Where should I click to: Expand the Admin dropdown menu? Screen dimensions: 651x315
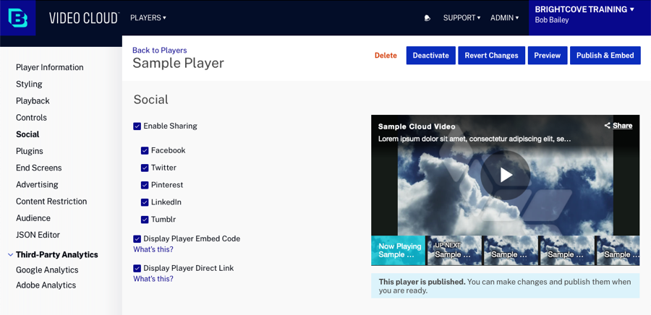click(x=504, y=18)
